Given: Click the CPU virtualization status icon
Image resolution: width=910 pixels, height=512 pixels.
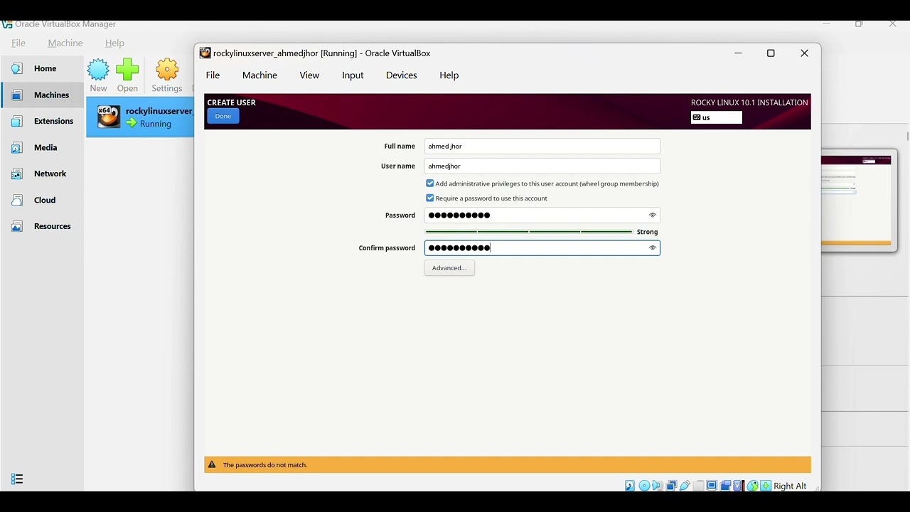Looking at the screenshot, I should click(738, 486).
